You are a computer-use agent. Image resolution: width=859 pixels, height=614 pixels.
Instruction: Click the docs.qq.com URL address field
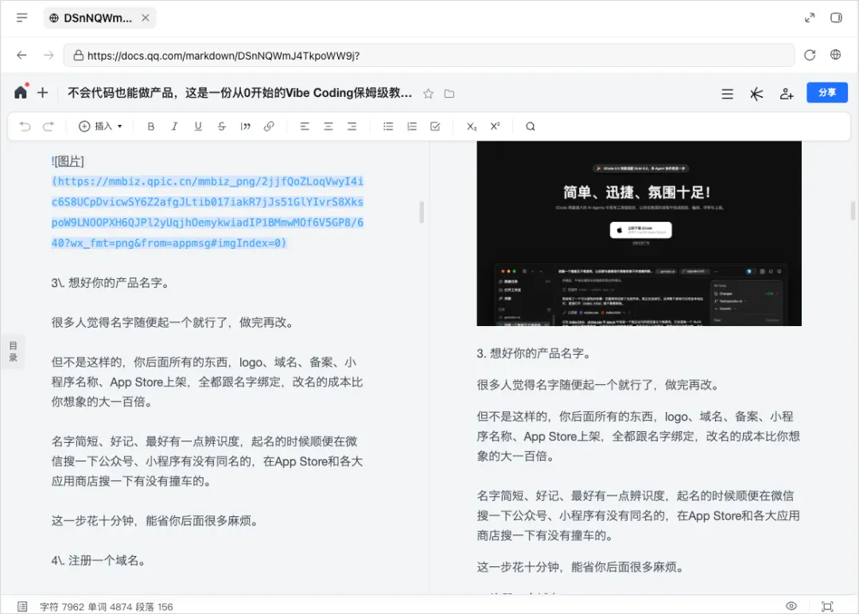coord(429,56)
